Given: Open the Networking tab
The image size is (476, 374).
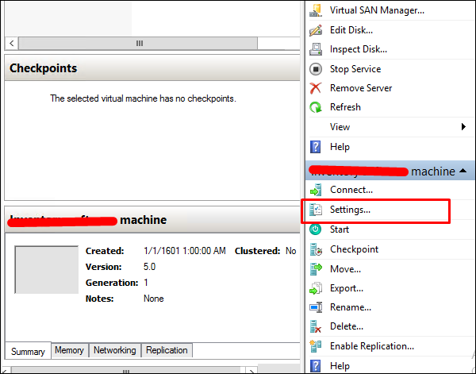Looking at the screenshot, I should [x=114, y=350].
